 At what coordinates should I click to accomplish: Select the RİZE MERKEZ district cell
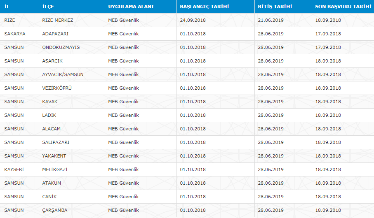click(57, 20)
